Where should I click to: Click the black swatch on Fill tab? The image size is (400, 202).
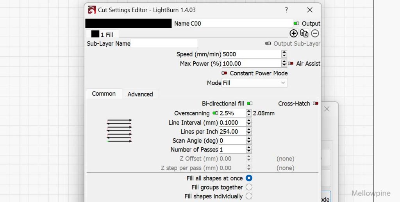coord(95,34)
